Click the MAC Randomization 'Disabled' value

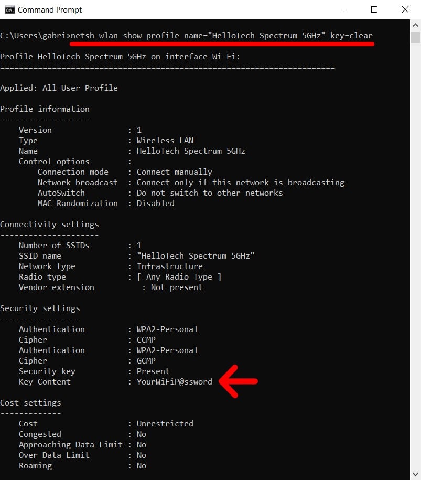(x=155, y=203)
